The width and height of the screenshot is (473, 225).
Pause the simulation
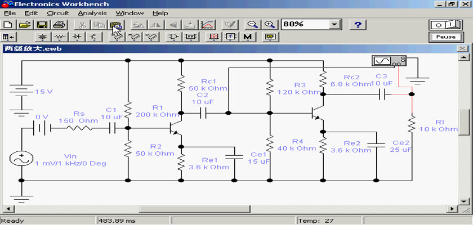point(446,37)
